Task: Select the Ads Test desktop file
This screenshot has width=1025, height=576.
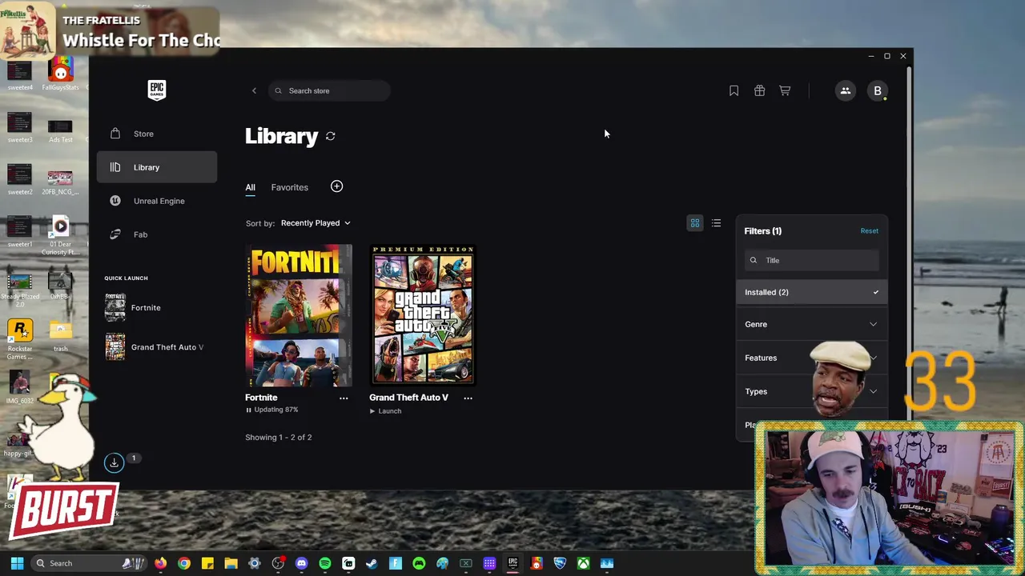Action: click(60, 130)
